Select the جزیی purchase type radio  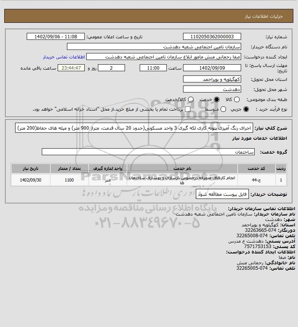[x=246, y=109]
